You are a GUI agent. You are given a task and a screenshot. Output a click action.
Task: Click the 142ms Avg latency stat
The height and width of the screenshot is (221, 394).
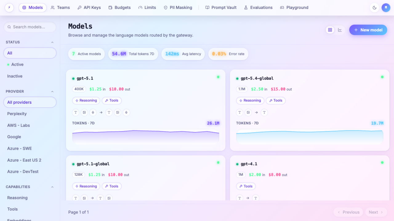pyautogui.click(x=183, y=54)
